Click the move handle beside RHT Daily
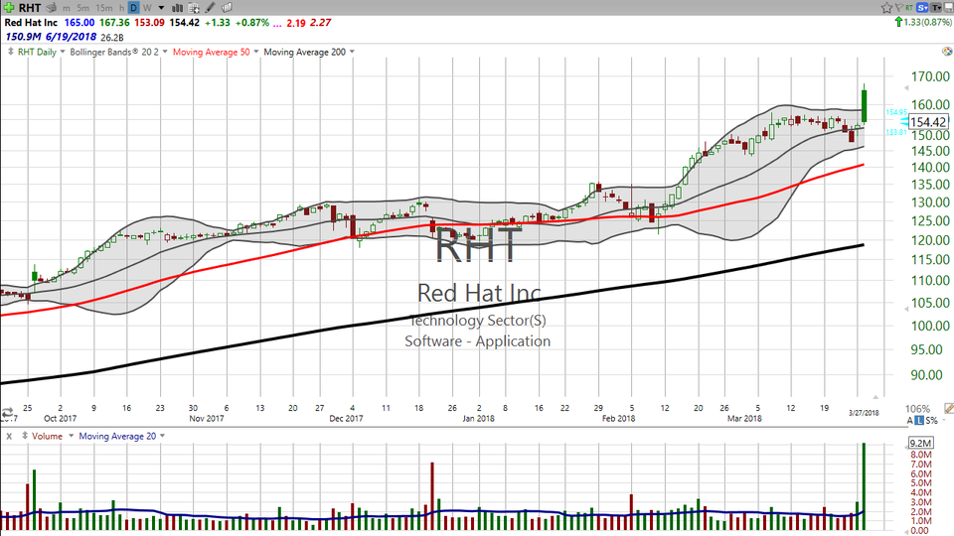 tap(10, 52)
